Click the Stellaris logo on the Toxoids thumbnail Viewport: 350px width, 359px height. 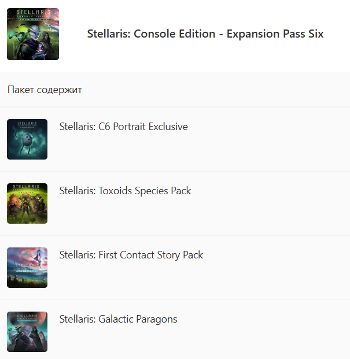click(x=26, y=186)
